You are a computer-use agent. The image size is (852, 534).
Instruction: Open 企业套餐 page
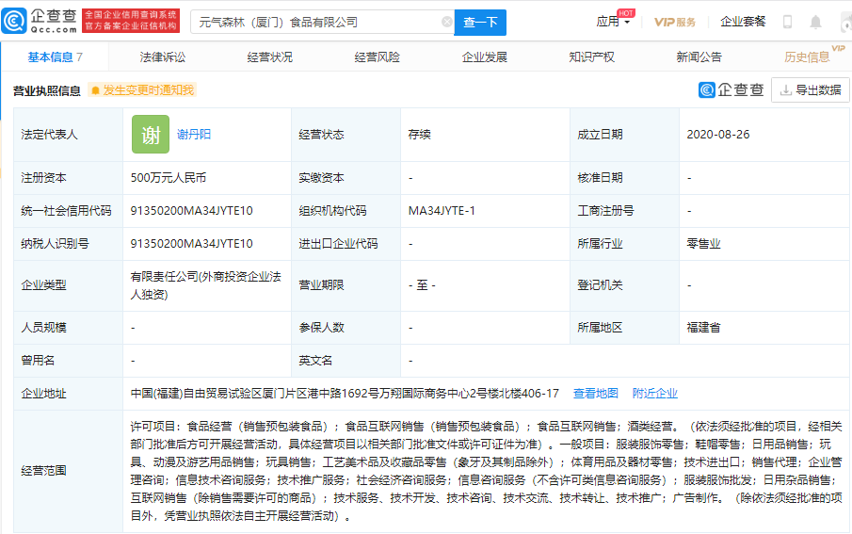click(x=743, y=22)
